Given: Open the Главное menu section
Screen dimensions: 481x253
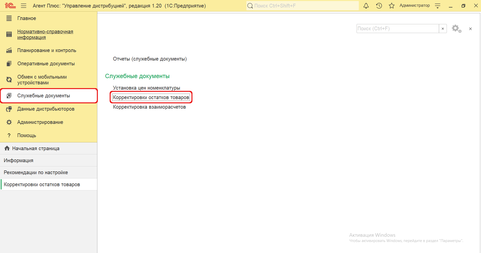Looking at the screenshot, I should (27, 18).
